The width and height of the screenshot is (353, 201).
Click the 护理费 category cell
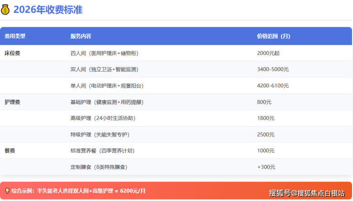click(12, 102)
